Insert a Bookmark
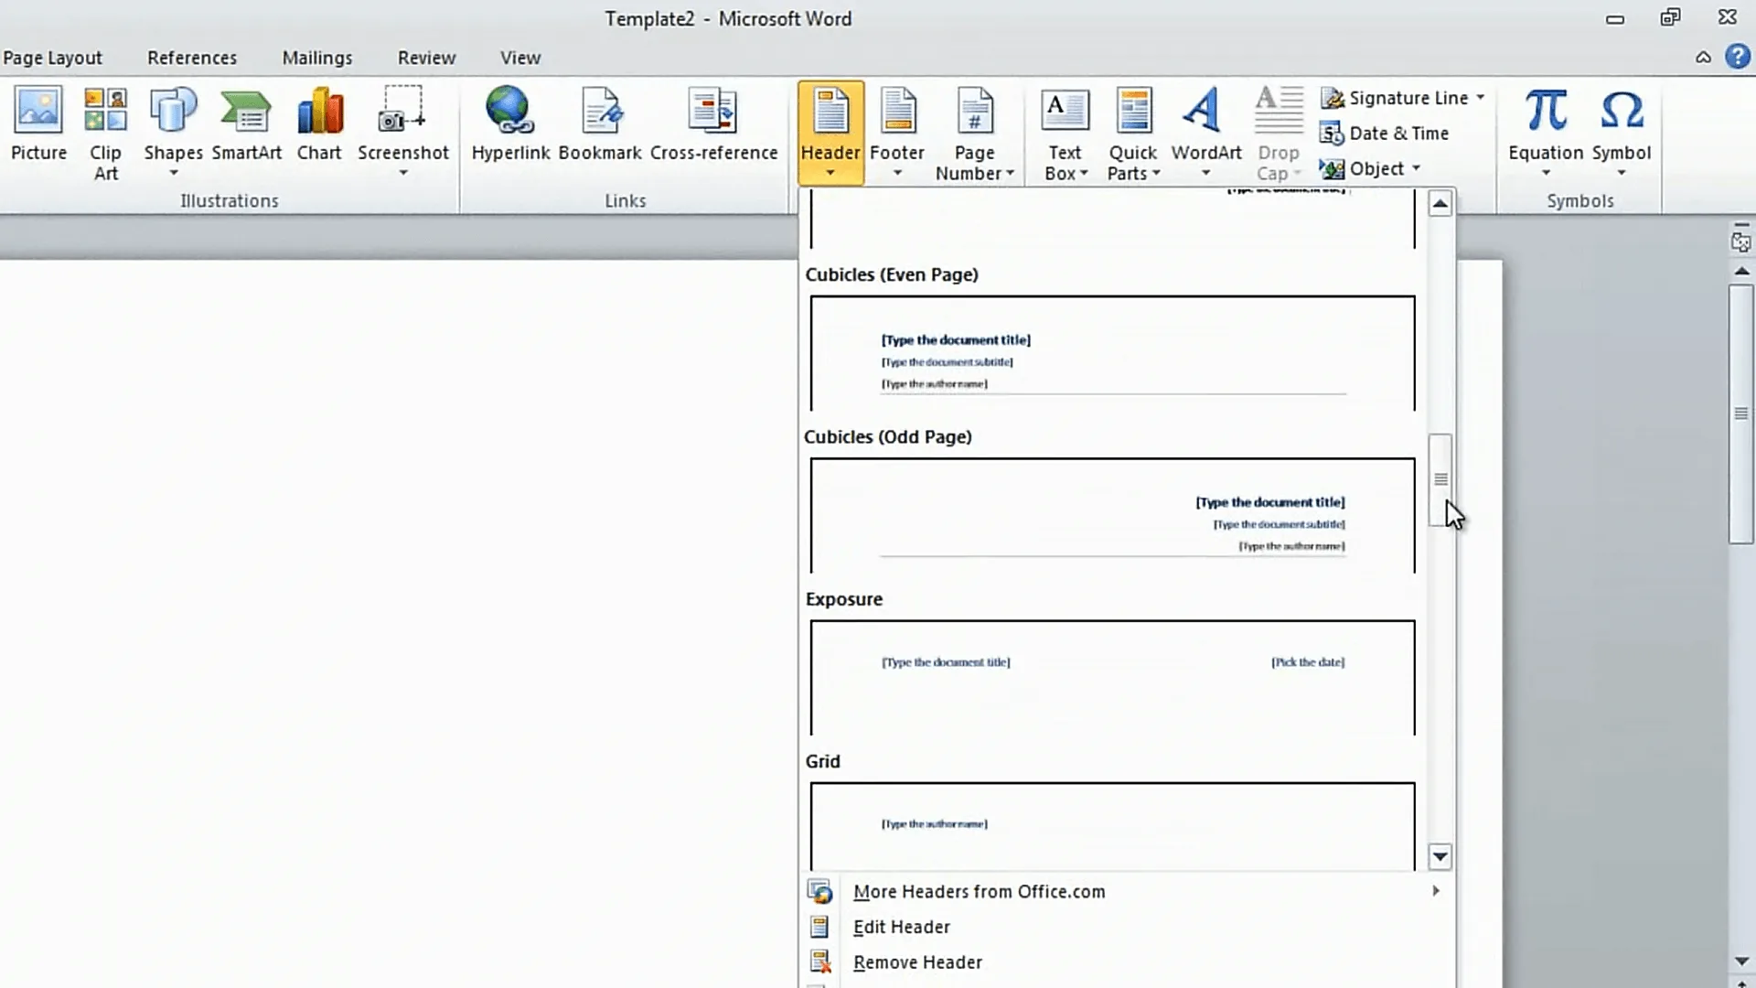 600,128
